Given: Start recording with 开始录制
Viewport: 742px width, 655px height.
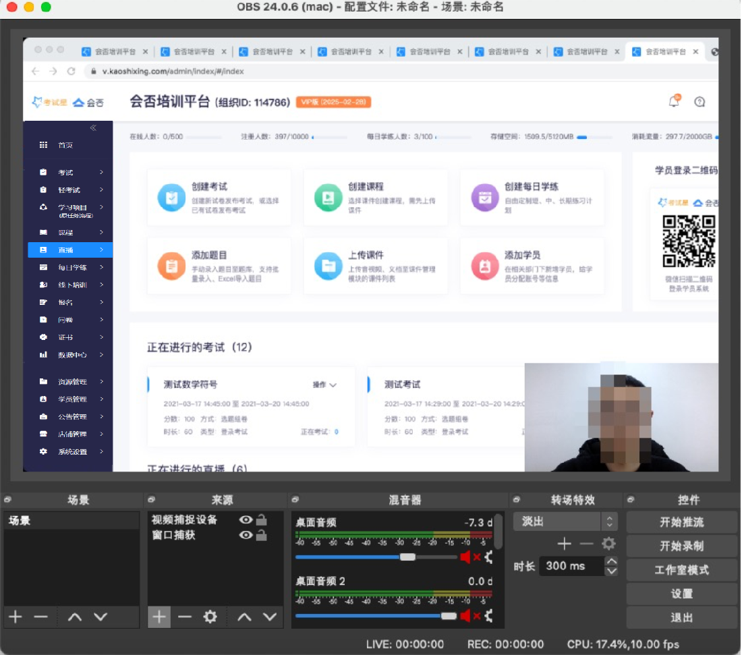Looking at the screenshot, I should (x=681, y=546).
